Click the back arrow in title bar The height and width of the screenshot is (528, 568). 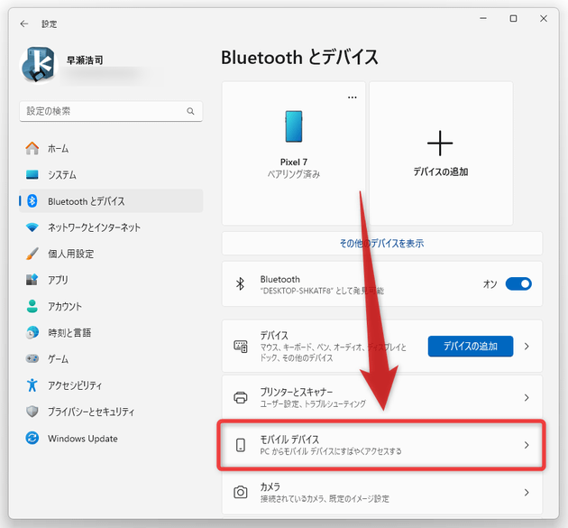click(x=24, y=23)
